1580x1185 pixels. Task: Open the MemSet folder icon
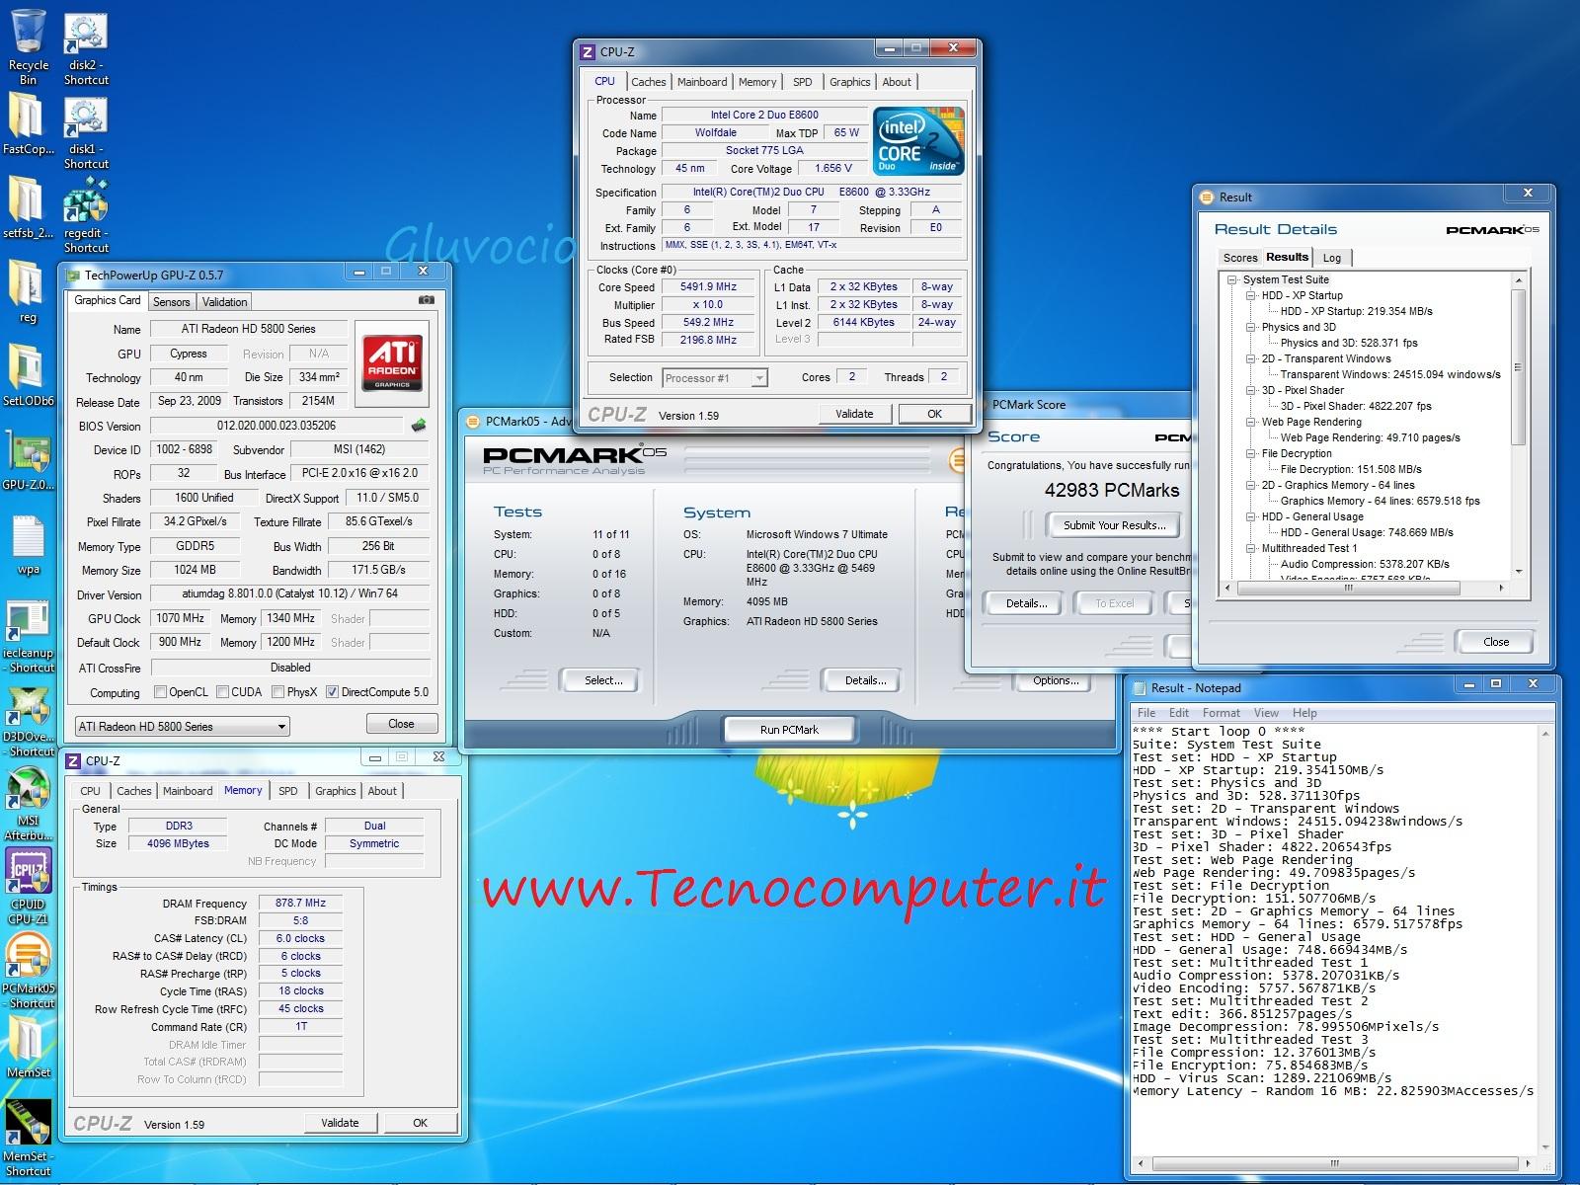pyautogui.click(x=28, y=1049)
